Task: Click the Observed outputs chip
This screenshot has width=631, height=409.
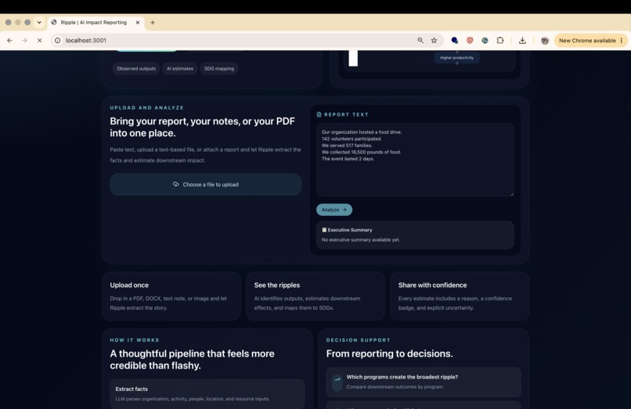Action: pos(136,68)
